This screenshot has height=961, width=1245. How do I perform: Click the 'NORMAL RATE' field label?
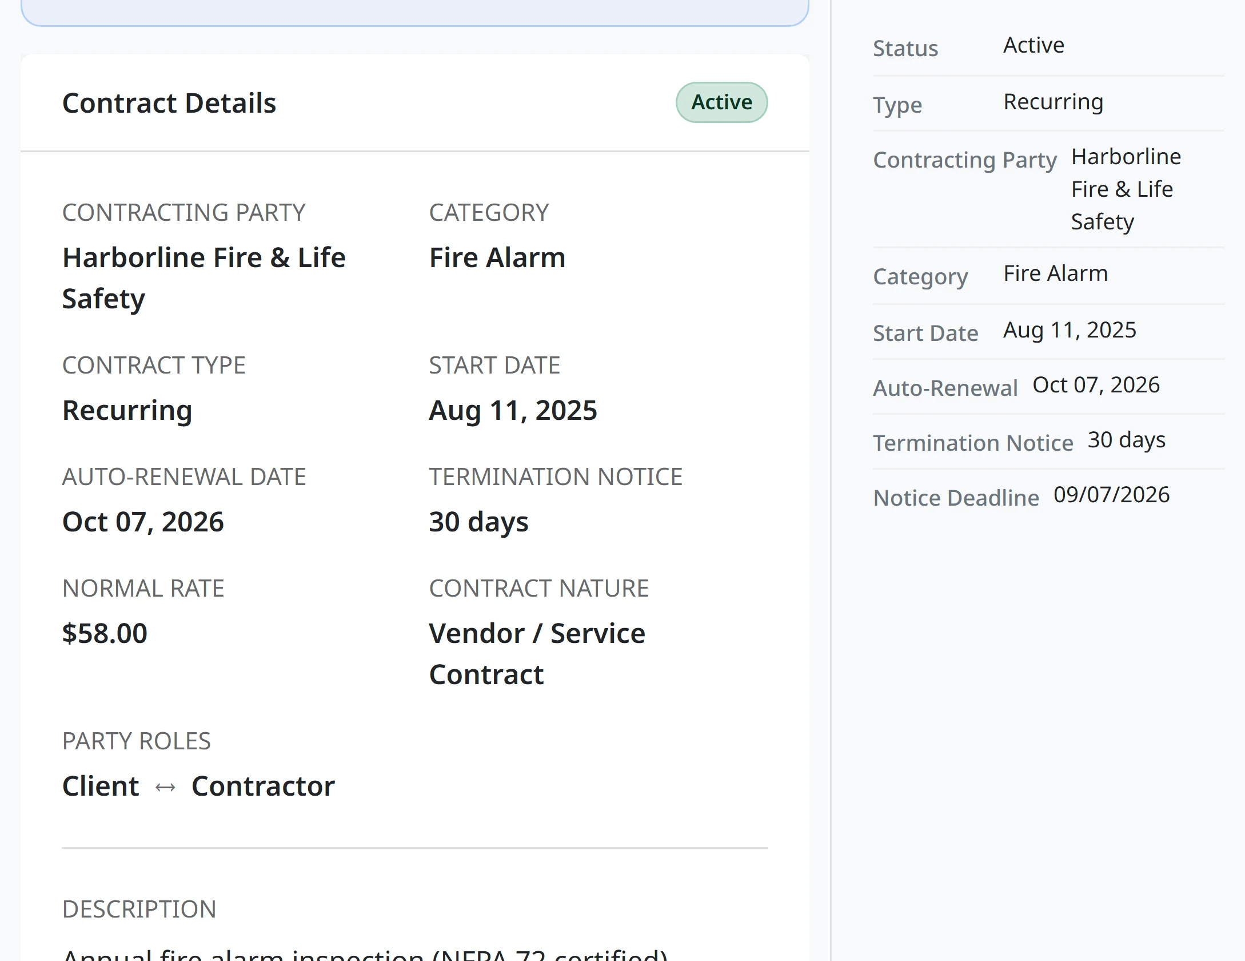tap(143, 588)
